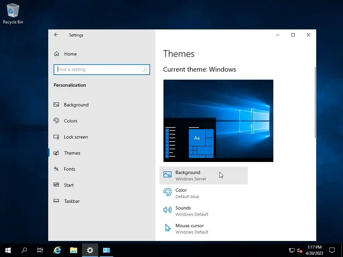
Task: Click the Find a setting search box
Action: click(x=102, y=70)
